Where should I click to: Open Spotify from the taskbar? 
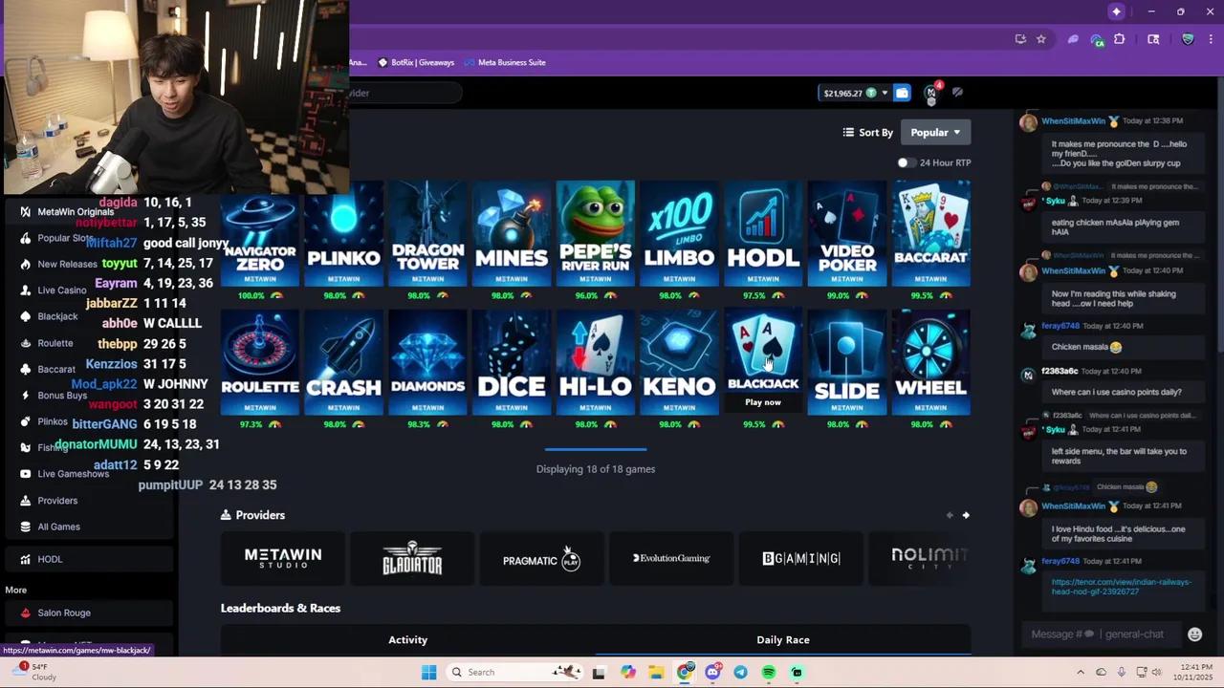(x=769, y=672)
